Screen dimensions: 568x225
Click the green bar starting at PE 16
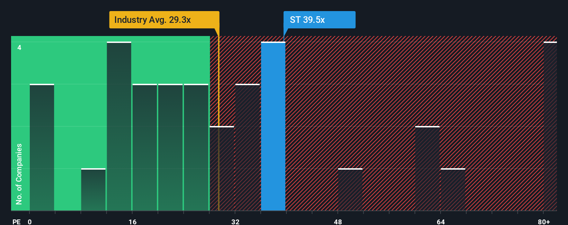tap(145, 147)
